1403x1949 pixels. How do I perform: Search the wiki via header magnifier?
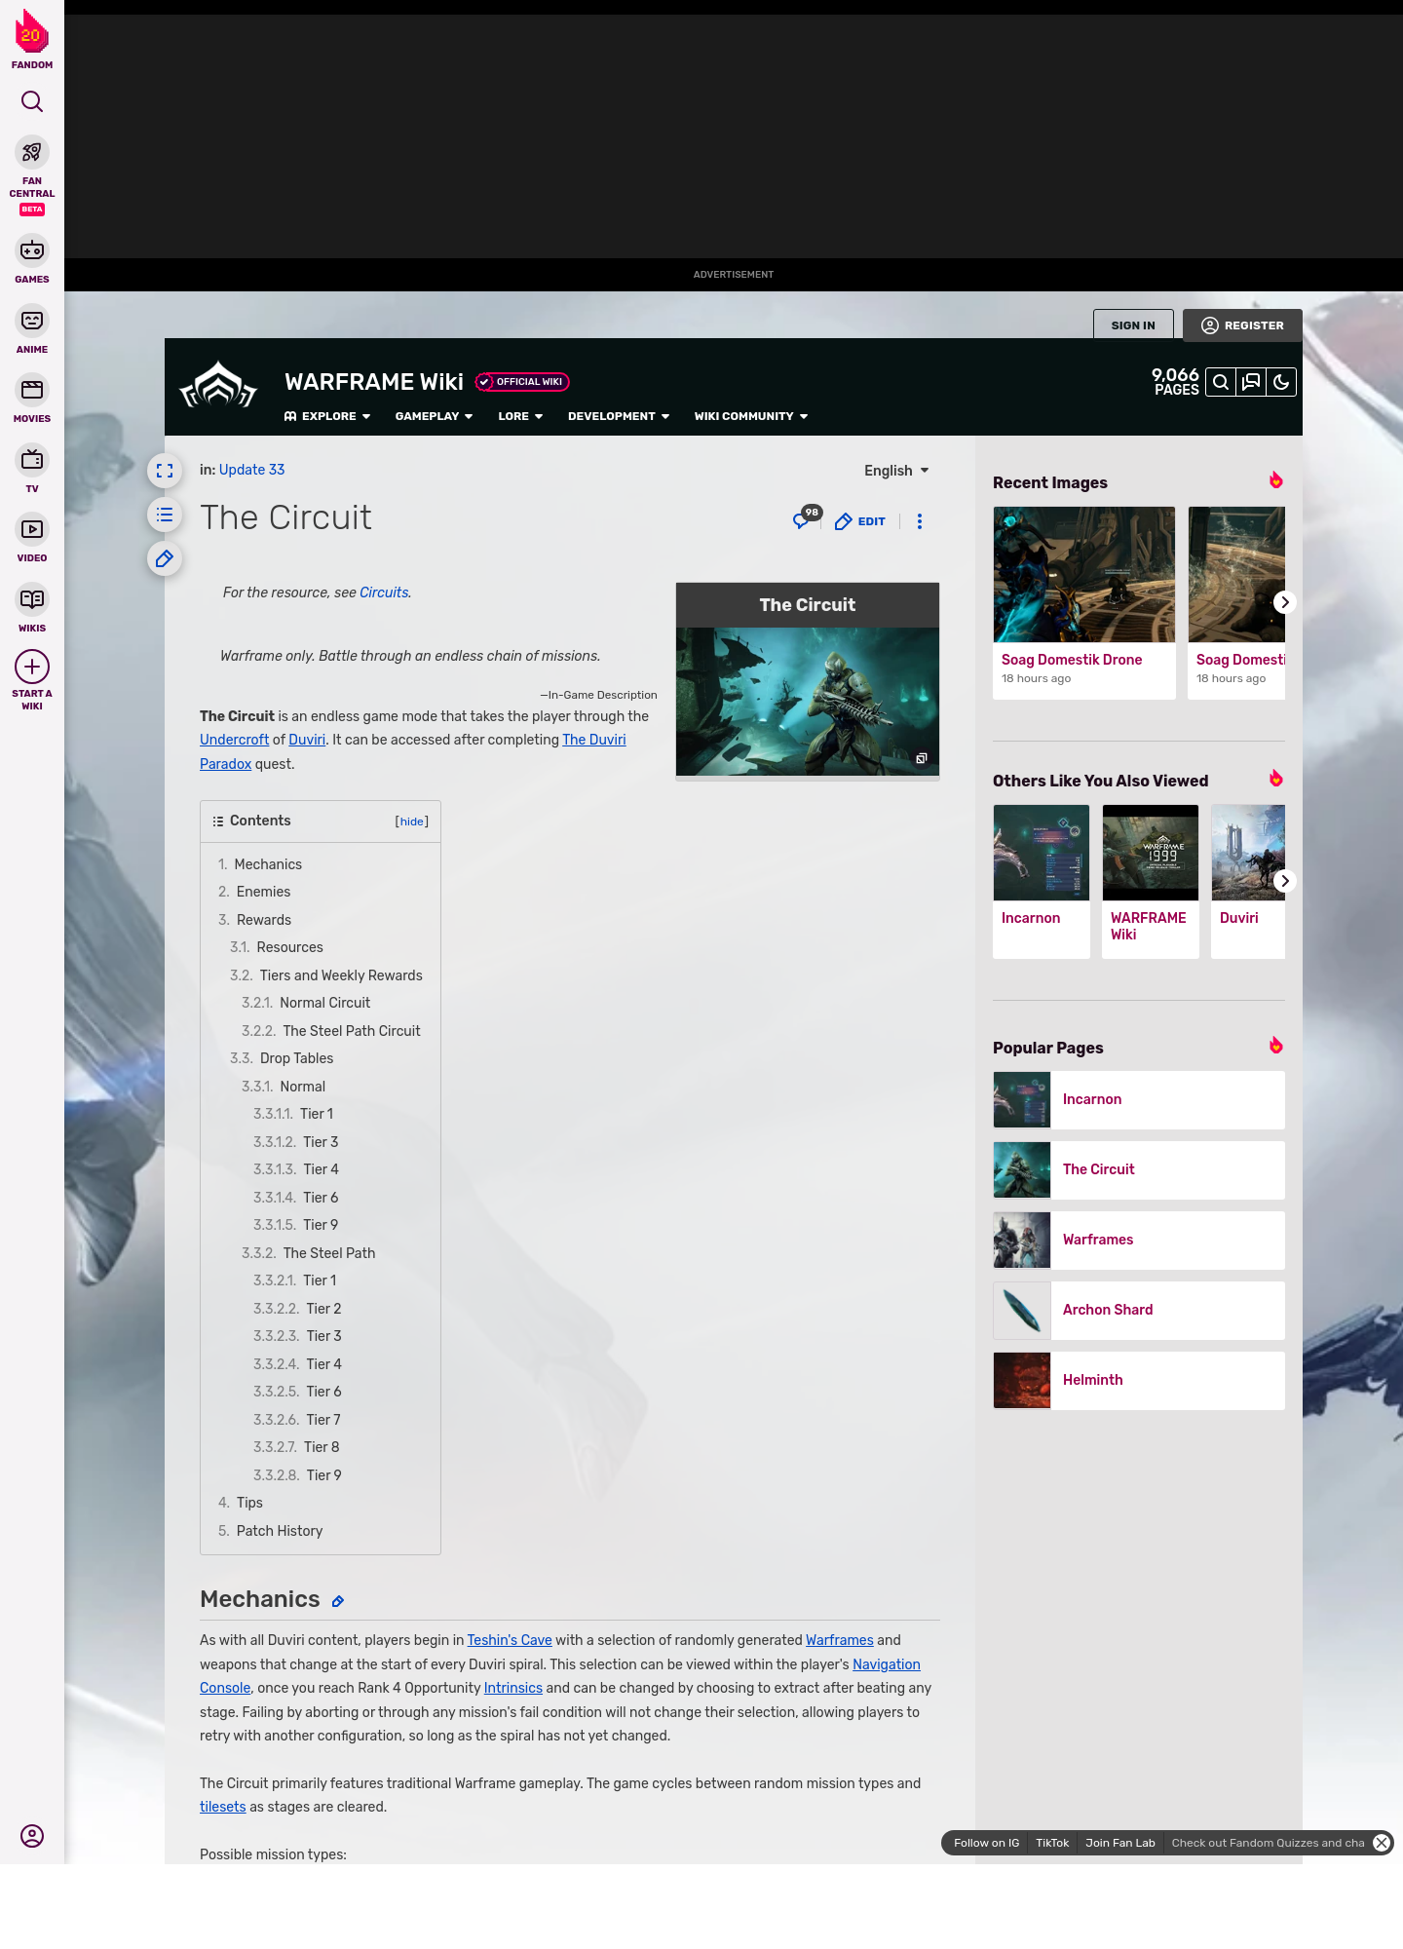(1221, 382)
